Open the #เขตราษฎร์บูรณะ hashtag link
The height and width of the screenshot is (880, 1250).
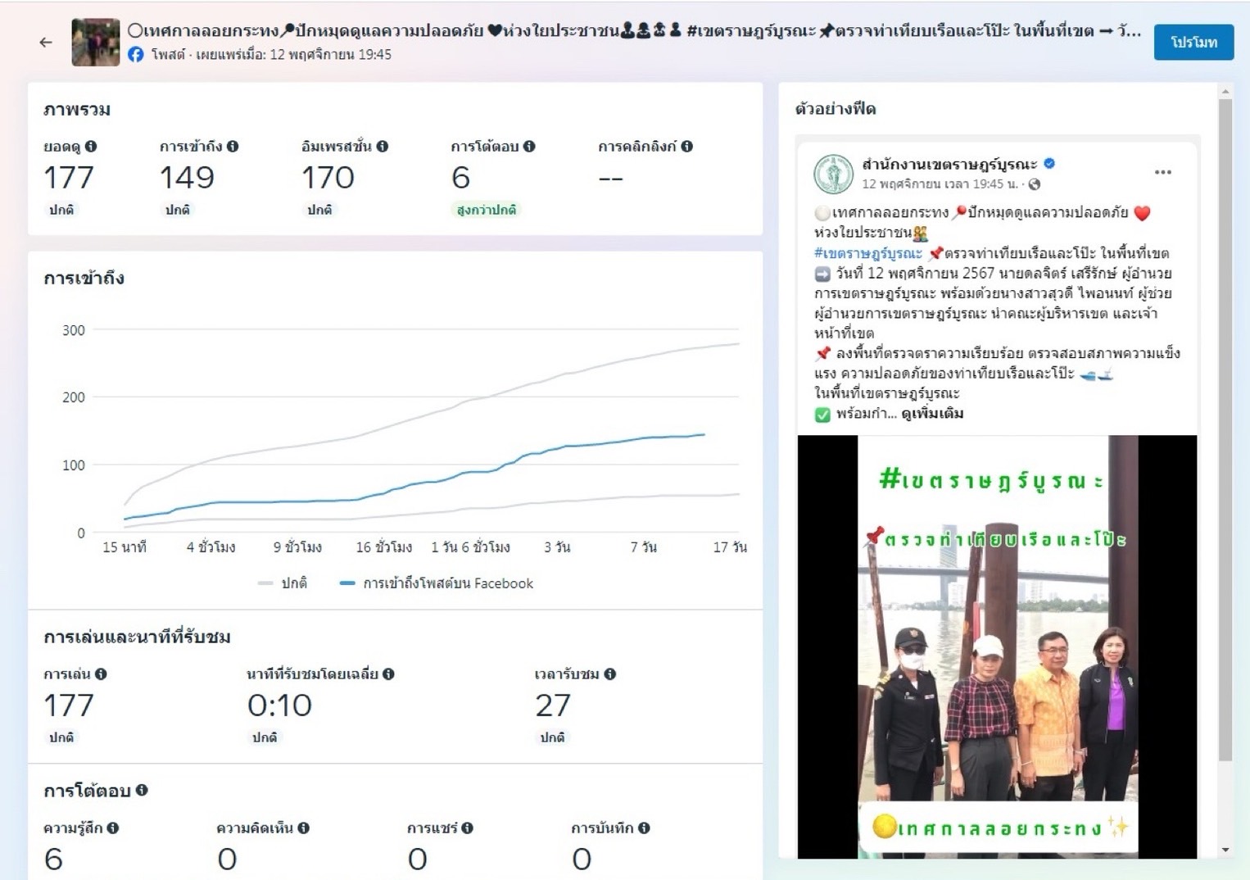pyautogui.click(x=867, y=253)
